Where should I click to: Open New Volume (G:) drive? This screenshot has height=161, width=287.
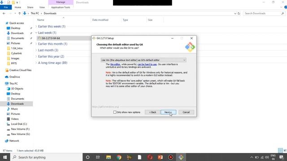(20, 134)
